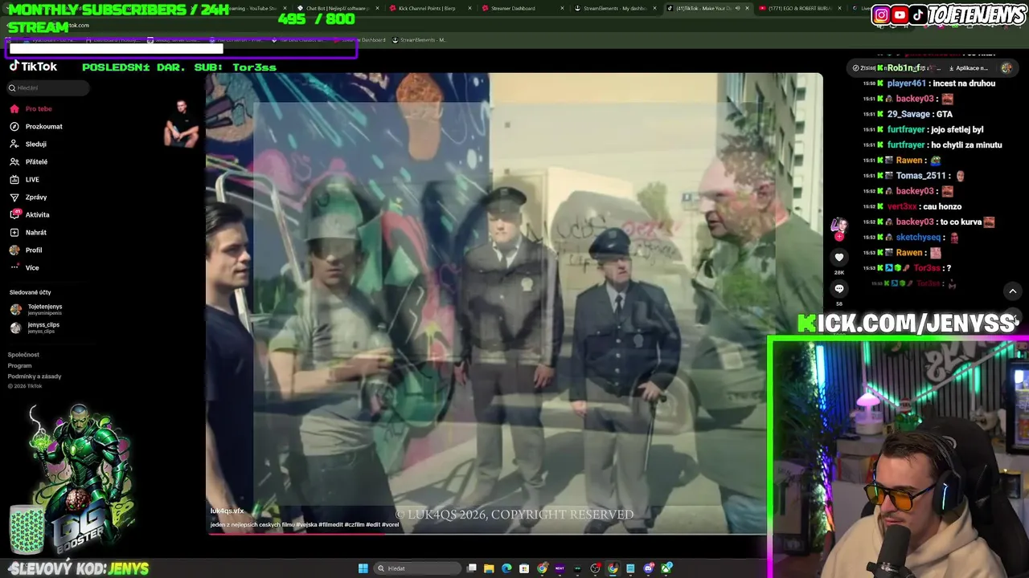Select Přátelé in the sidebar
The image size is (1029, 578).
click(36, 161)
